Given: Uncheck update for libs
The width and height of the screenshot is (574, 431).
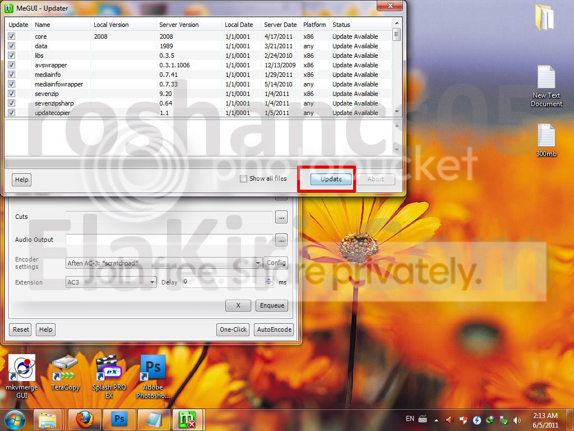Looking at the screenshot, I should coord(12,56).
